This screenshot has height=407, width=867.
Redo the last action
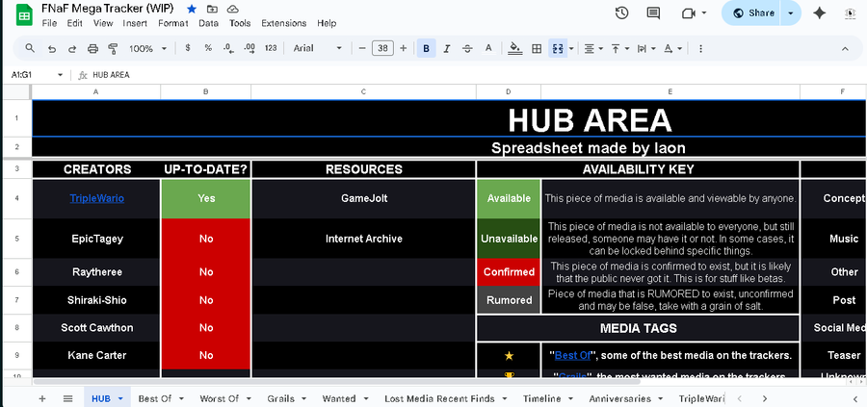click(72, 49)
